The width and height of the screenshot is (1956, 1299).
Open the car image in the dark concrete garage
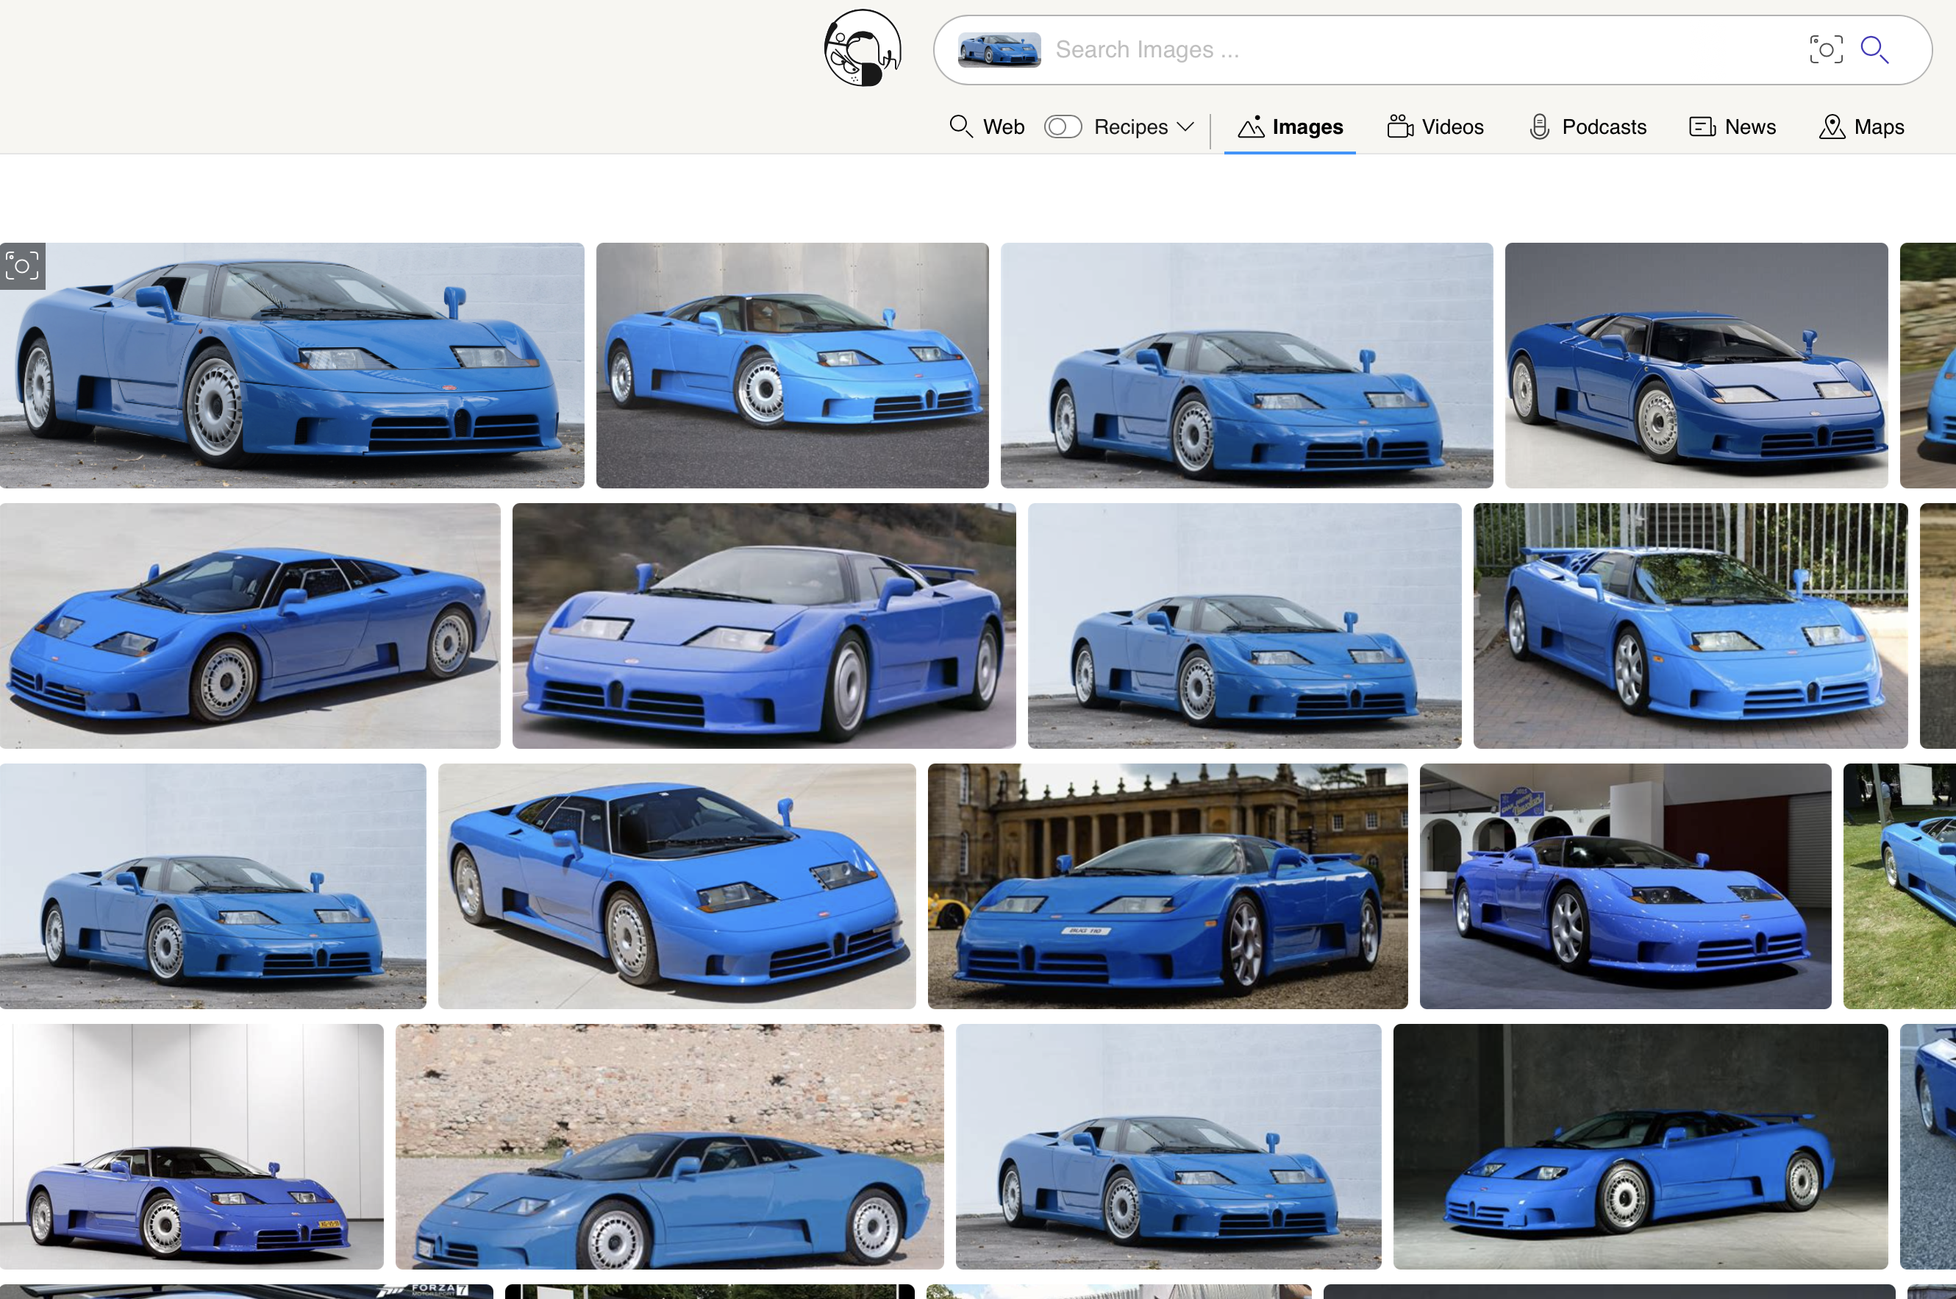coord(1640,1146)
